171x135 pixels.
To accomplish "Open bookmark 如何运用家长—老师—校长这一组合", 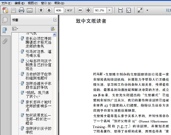I will [38, 119].
